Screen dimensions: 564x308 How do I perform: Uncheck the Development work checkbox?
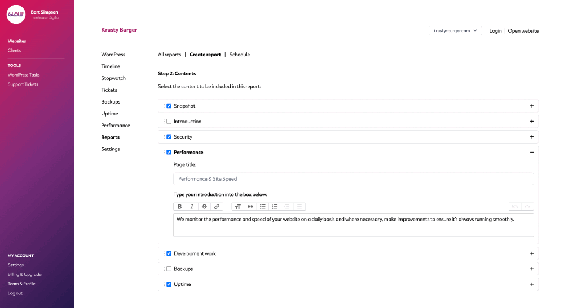169,253
